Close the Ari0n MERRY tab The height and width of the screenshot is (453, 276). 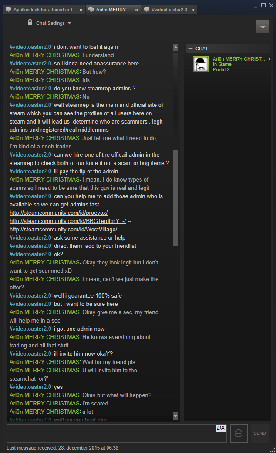[x=137, y=10]
